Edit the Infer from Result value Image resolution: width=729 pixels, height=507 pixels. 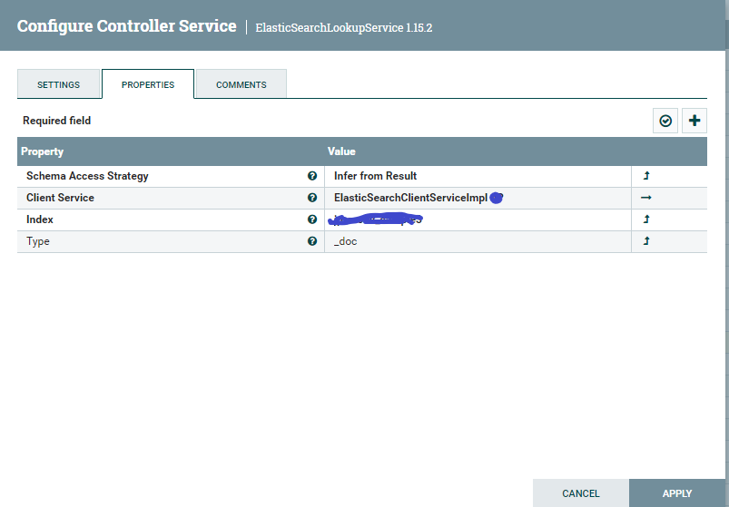click(478, 176)
